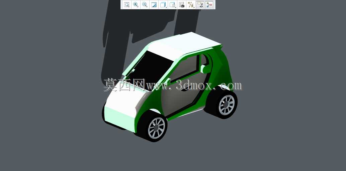The width and height of the screenshot is (346, 171).
Task: Toggle the Spin Center button
Action: click(209, 5)
